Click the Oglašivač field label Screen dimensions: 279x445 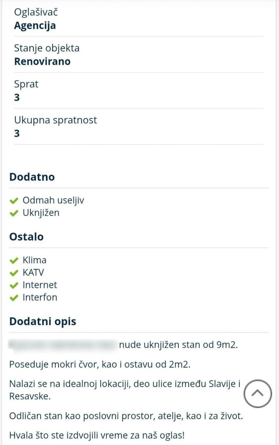tap(36, 12)
